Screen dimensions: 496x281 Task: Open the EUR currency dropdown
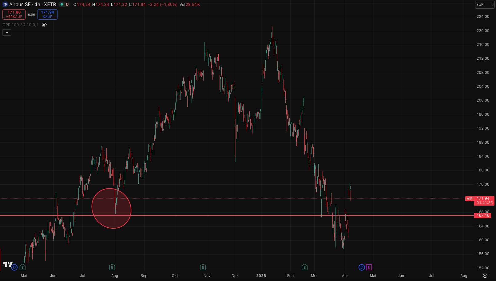[x=485, y=5]
